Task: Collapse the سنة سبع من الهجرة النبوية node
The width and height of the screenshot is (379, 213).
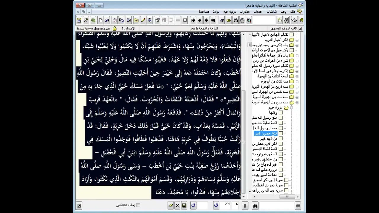Action: [297, 102]
